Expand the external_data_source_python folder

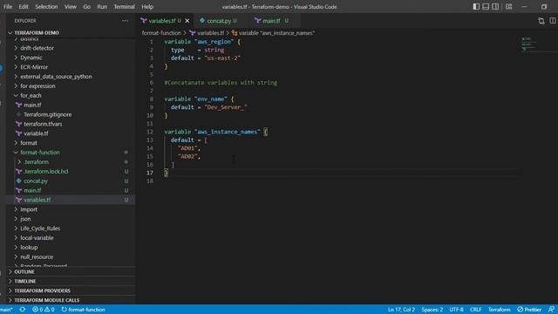pyautogui.click(x=56, y=77)
